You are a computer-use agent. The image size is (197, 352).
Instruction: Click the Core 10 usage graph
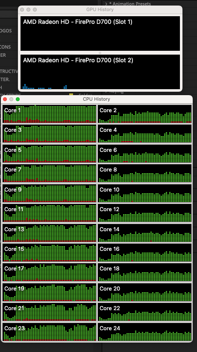tap(144, 193)
